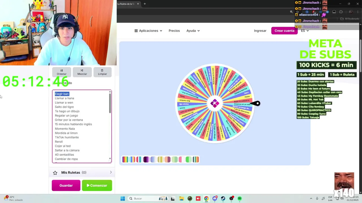Screen dimensions: 362x203
Task: Open the Windows Start menu
Action: tap(123, 198)
